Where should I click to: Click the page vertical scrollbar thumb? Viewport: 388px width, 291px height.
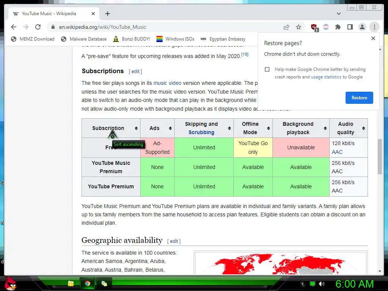(380, 156)
